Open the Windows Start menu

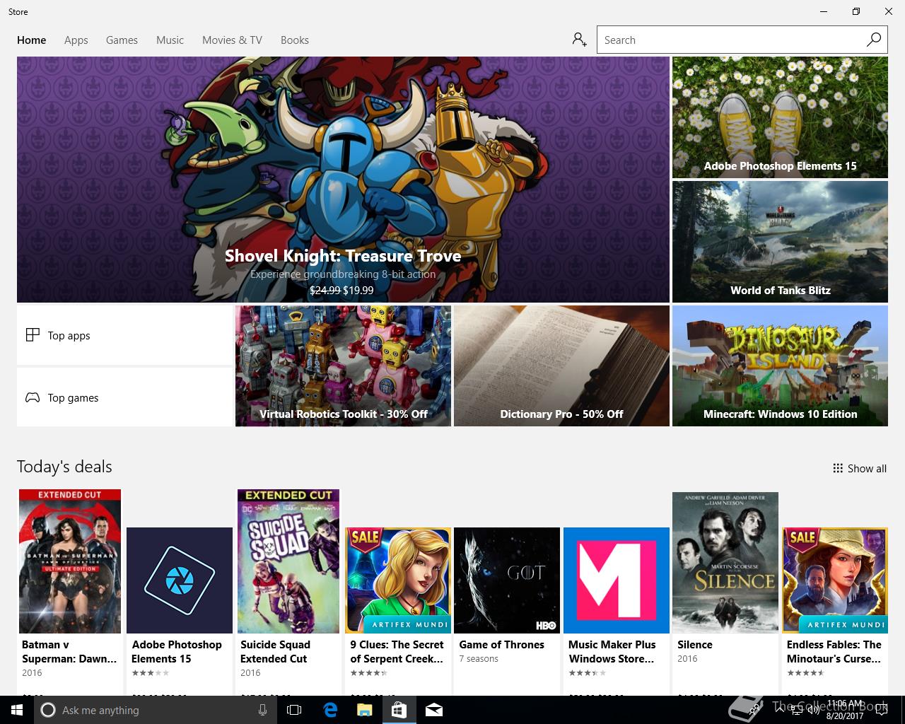[x=16, y=710]
